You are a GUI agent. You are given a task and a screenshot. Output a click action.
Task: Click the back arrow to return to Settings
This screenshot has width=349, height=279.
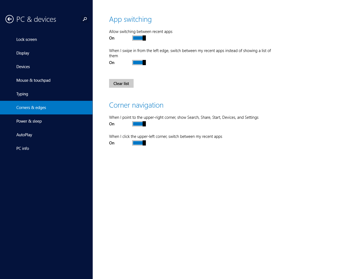(9, 19)
